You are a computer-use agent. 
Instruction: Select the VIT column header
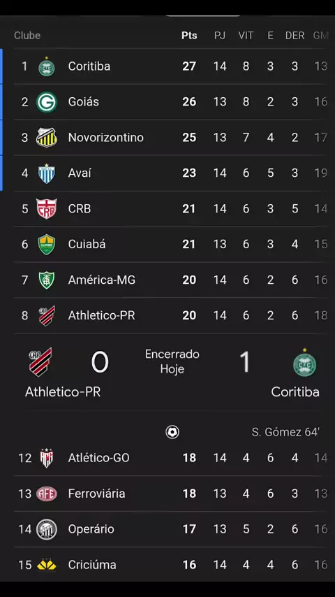point(246,36)
